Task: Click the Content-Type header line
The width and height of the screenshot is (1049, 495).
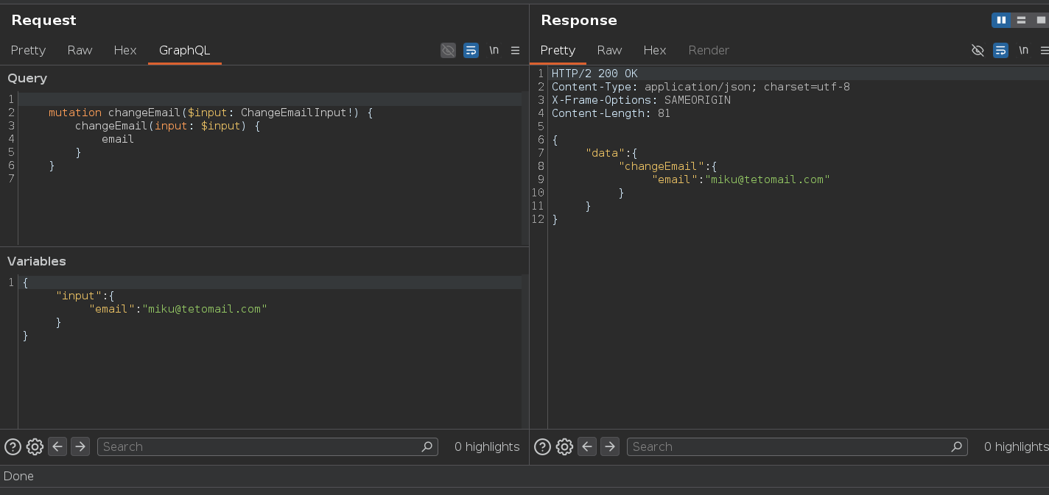Action: (701, 87)
